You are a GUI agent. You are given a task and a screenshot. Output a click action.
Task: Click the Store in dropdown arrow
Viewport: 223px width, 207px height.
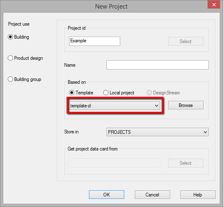coord(205,132)
